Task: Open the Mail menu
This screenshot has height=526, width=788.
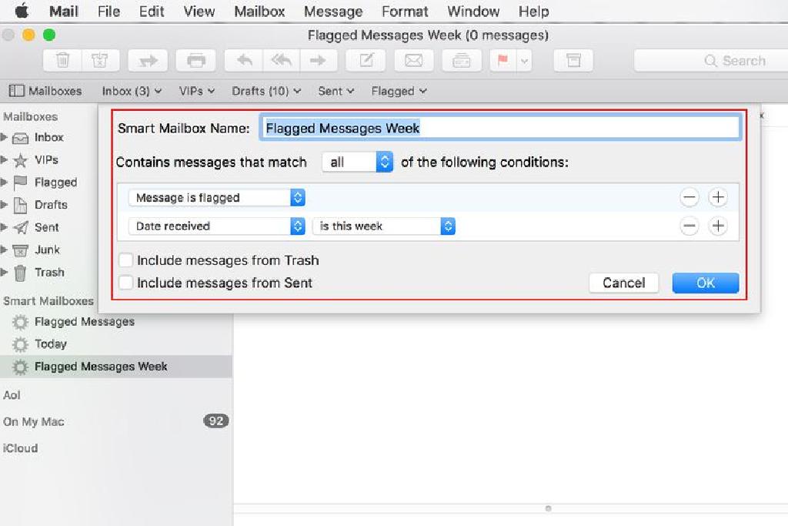Action: tap(63, 11)
